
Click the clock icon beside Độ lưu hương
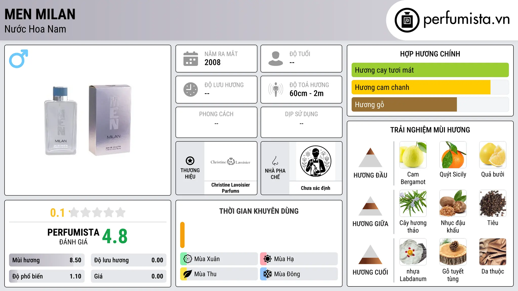191,89
